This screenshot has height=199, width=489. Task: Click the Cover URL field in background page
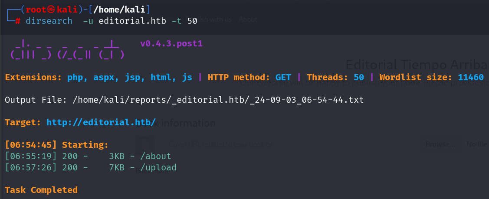point(289,144)
